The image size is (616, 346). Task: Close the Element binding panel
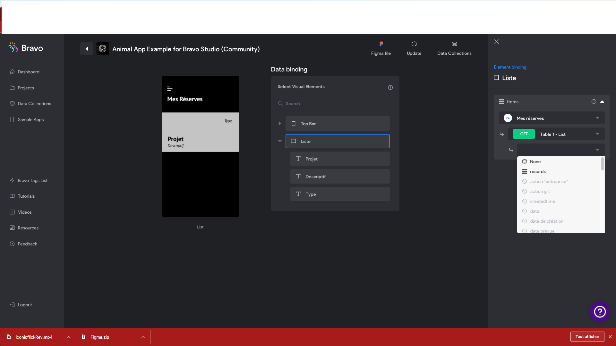pos(497,42)
